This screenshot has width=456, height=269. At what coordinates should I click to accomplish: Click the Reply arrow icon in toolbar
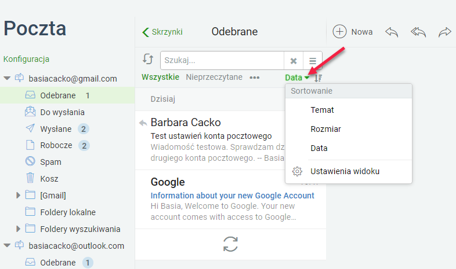[392, 32]
